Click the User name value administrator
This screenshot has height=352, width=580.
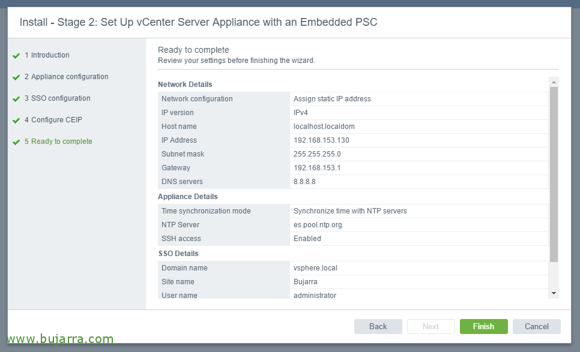pos(315,296)
